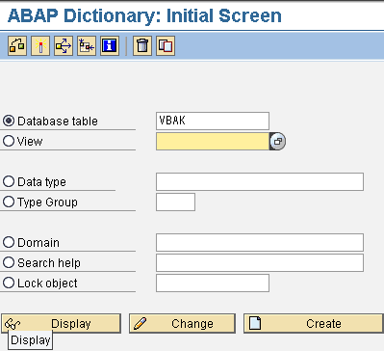Image resolution: width=384 pixels, height=351 pixels.
Task: Click the Where-used list toolbar icon
Action: click(x=64, y=46)
